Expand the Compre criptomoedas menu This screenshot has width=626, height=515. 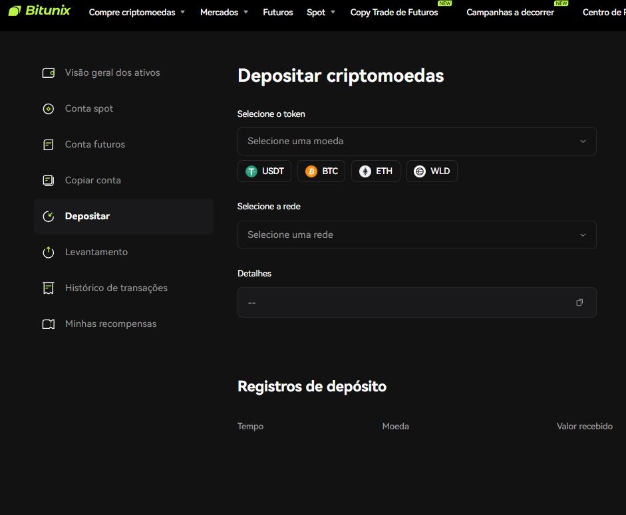click(136, 13)
